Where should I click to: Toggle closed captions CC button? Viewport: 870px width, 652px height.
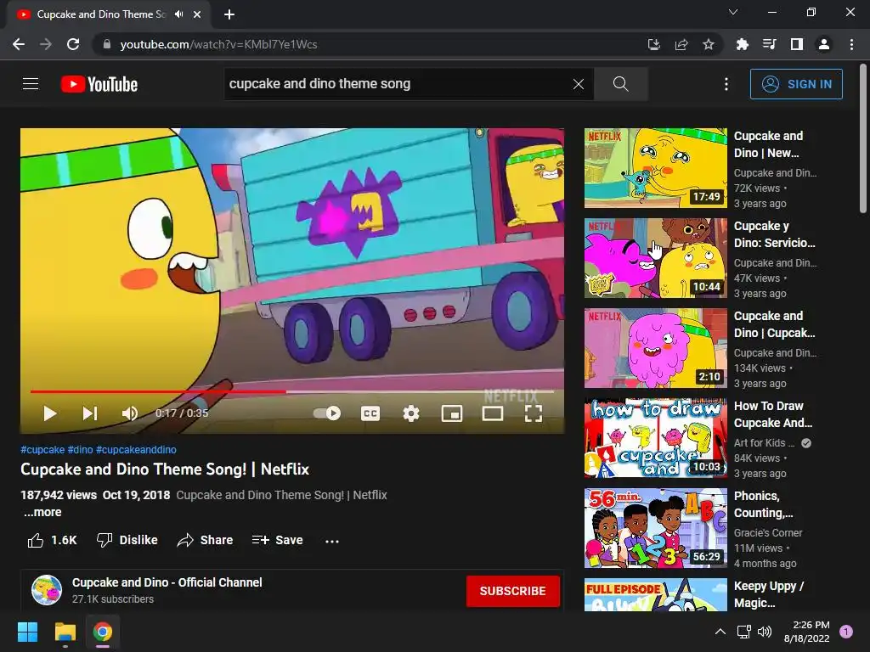click(x=370, y=413)
